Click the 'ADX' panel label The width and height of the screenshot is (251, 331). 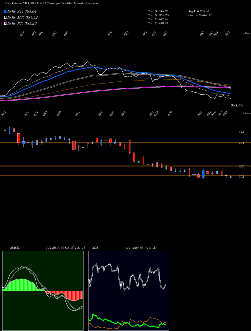(x=95, y=248)
